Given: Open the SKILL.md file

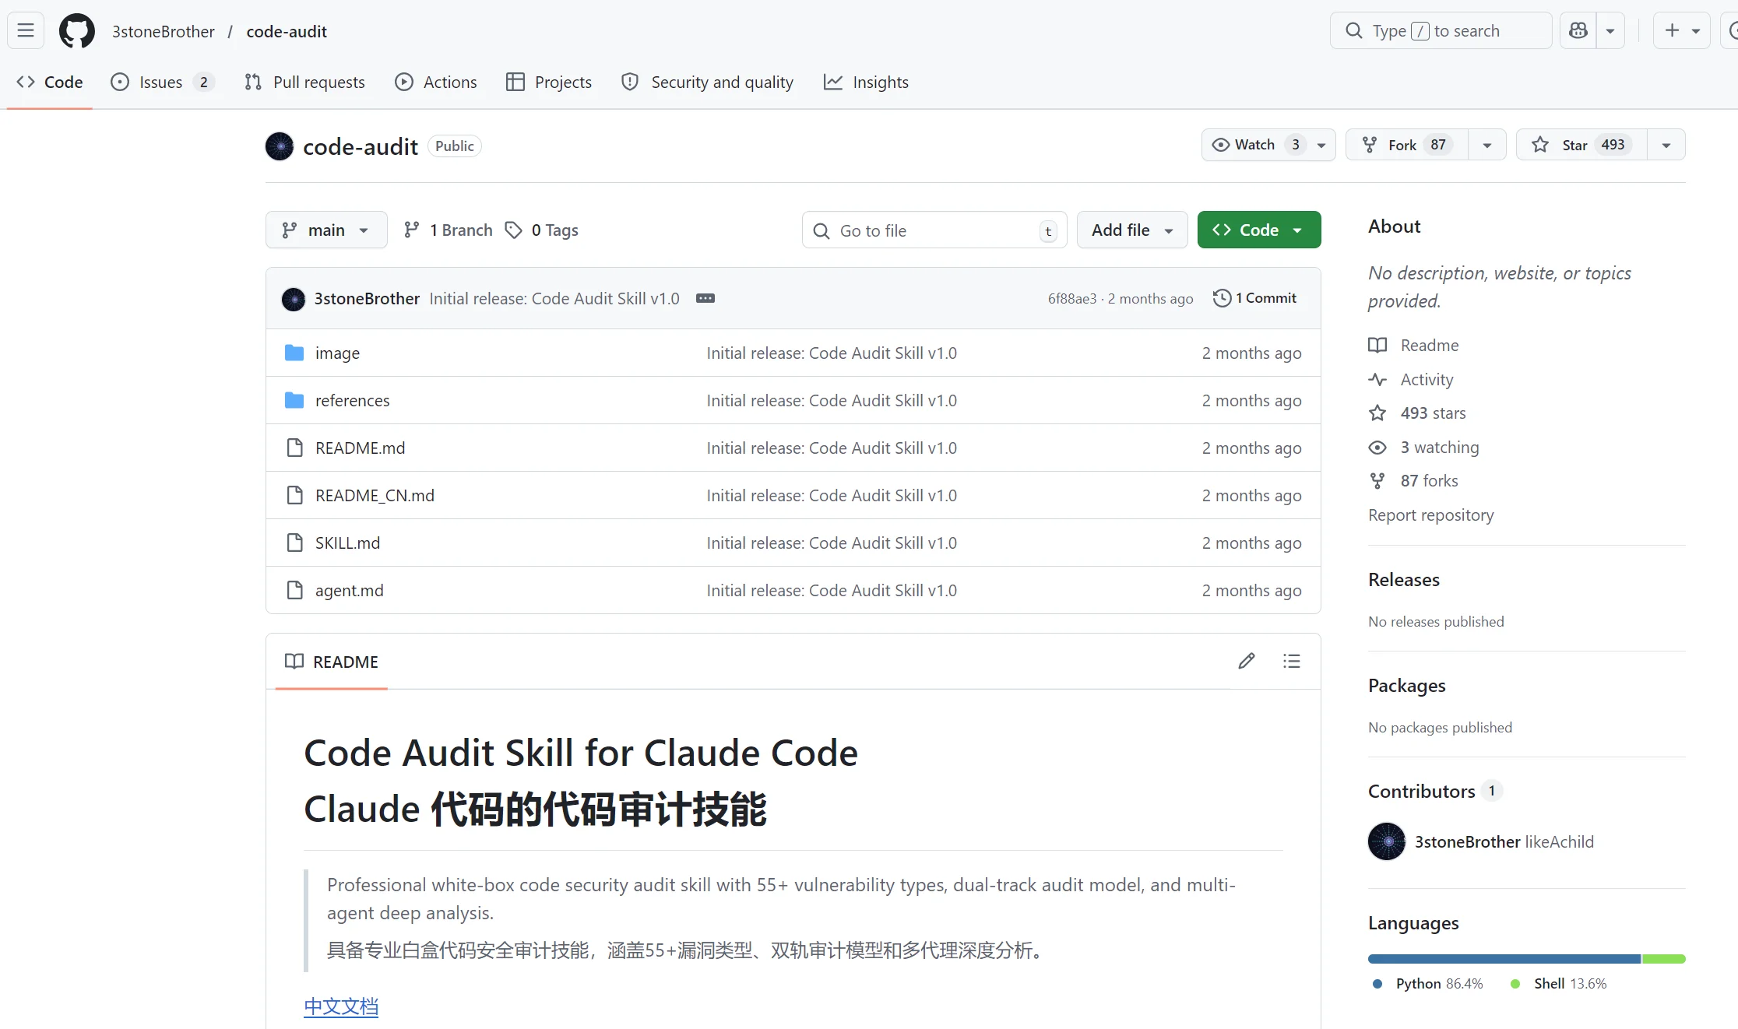Looking at the screenshot, I should click(347, 543).
